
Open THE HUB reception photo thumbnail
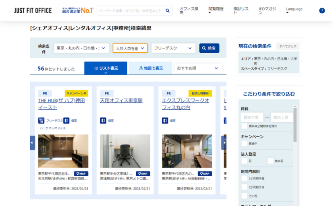(x=63, y=151)
